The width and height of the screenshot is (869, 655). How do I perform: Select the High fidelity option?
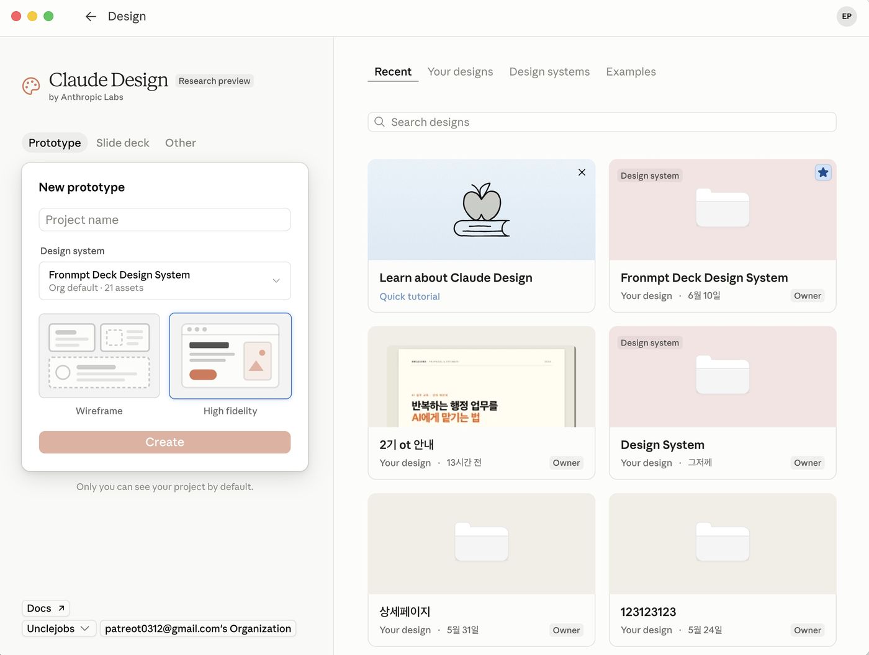point(230,355)
